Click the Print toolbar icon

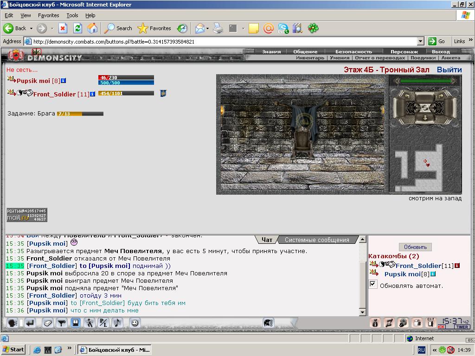pyautogui.click(x=218, y=28)
